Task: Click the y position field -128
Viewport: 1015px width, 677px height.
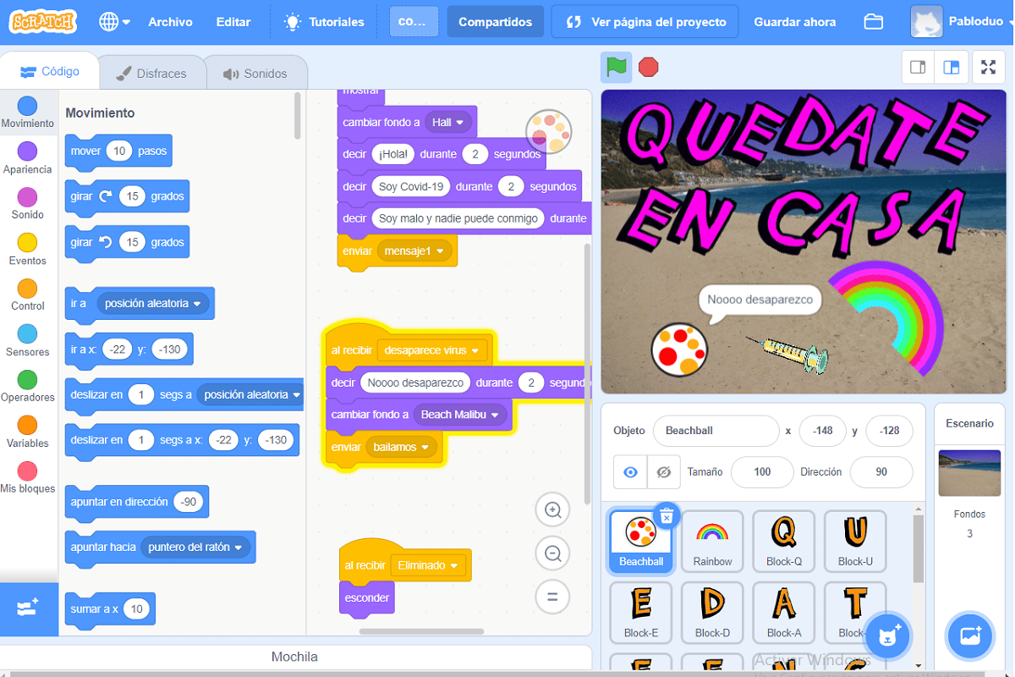Action: pos(889,431)
